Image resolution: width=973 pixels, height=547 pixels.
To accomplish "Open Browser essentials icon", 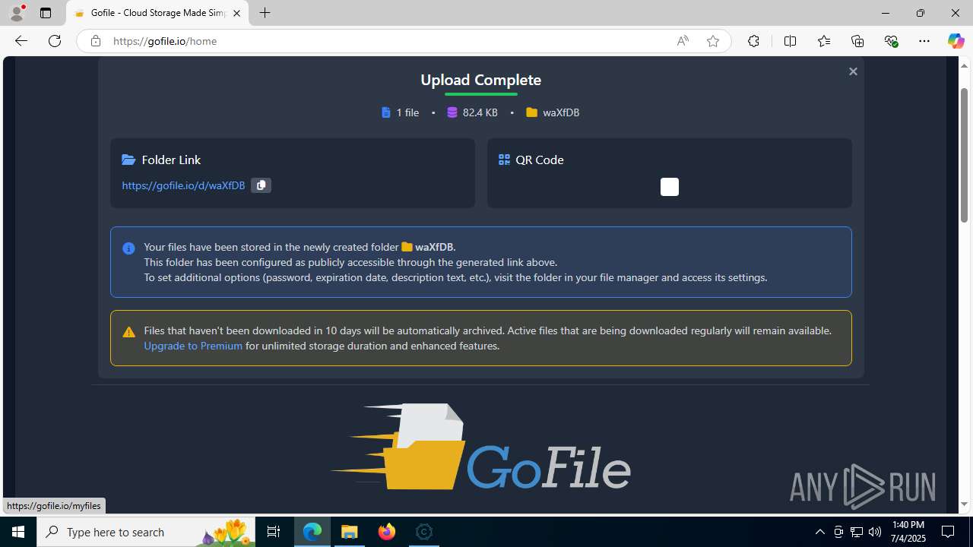I will (891, 41).
